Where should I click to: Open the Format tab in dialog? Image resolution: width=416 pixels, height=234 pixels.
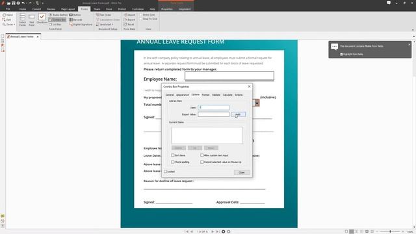(x=205, y=95)
